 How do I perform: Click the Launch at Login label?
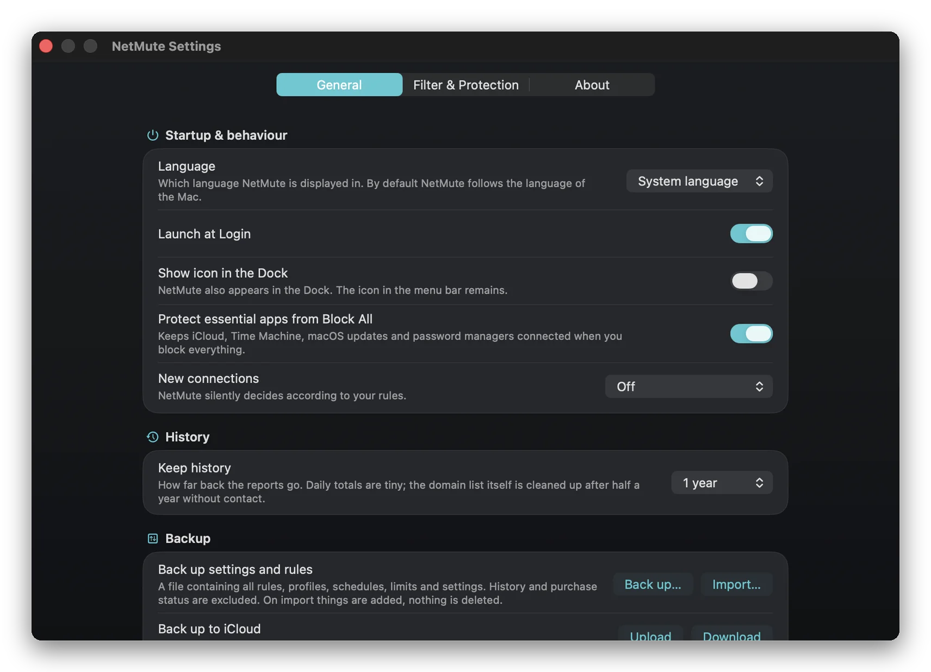coord(204,234)
